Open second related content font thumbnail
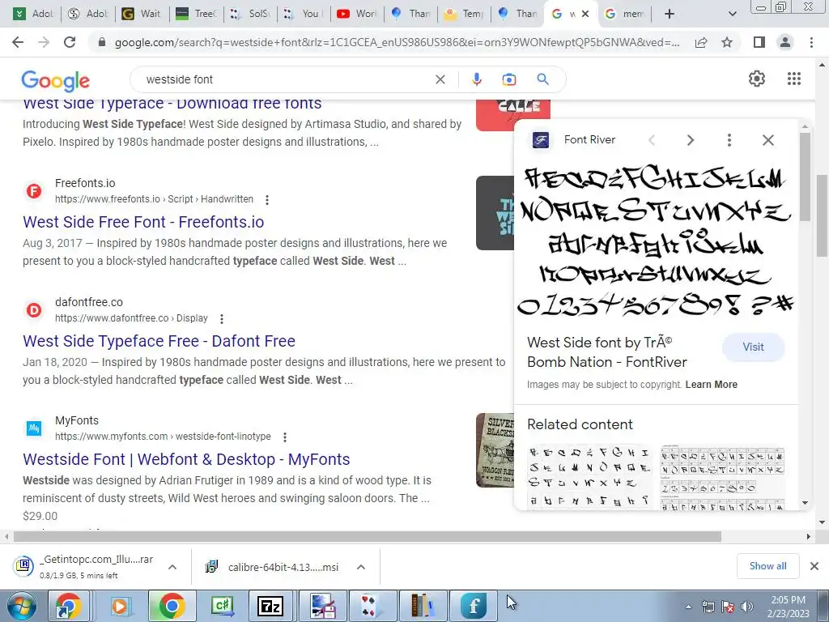 pos(722,477)
